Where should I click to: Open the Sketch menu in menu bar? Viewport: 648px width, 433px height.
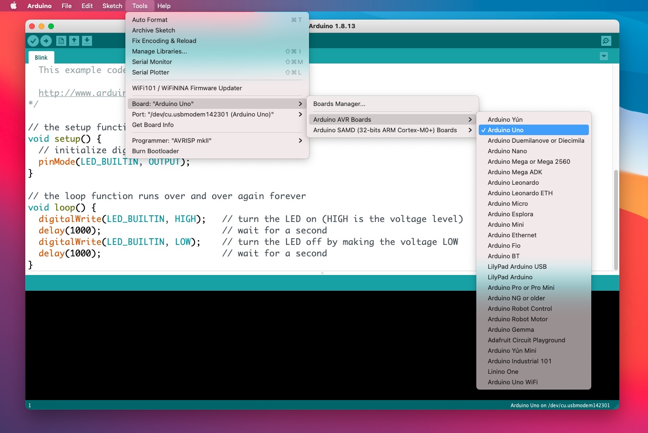point(112,6)
